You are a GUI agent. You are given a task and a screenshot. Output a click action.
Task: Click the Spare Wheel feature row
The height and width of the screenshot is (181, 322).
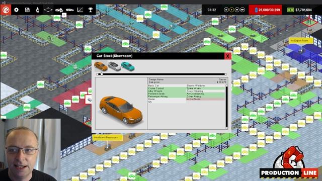pyautogui.click(x=205, y=88)
